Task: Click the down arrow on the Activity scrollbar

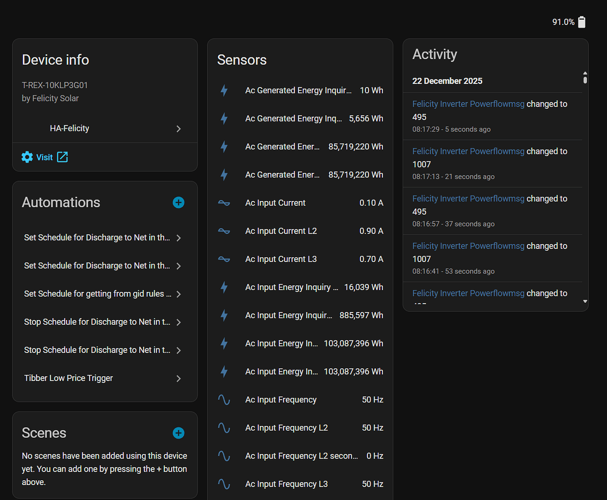Action: (x=584, y=300)
